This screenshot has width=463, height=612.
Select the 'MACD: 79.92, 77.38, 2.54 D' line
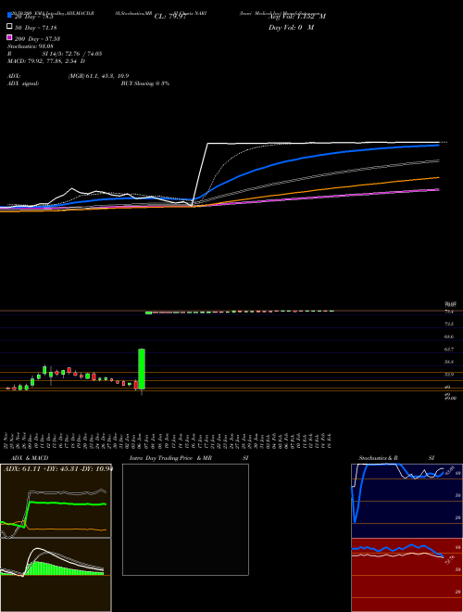(x=46, y=61)
